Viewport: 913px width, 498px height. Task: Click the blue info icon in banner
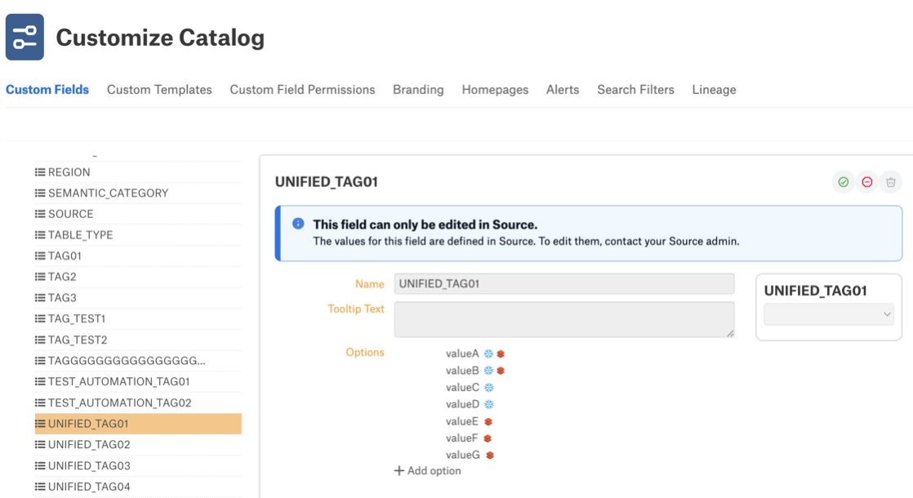point(298,224)
